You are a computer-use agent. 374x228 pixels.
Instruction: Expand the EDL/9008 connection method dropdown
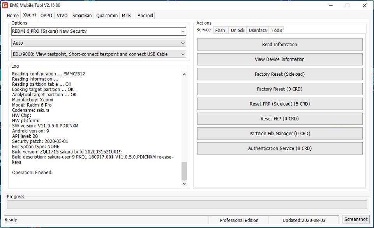click(x=183, y=54)
